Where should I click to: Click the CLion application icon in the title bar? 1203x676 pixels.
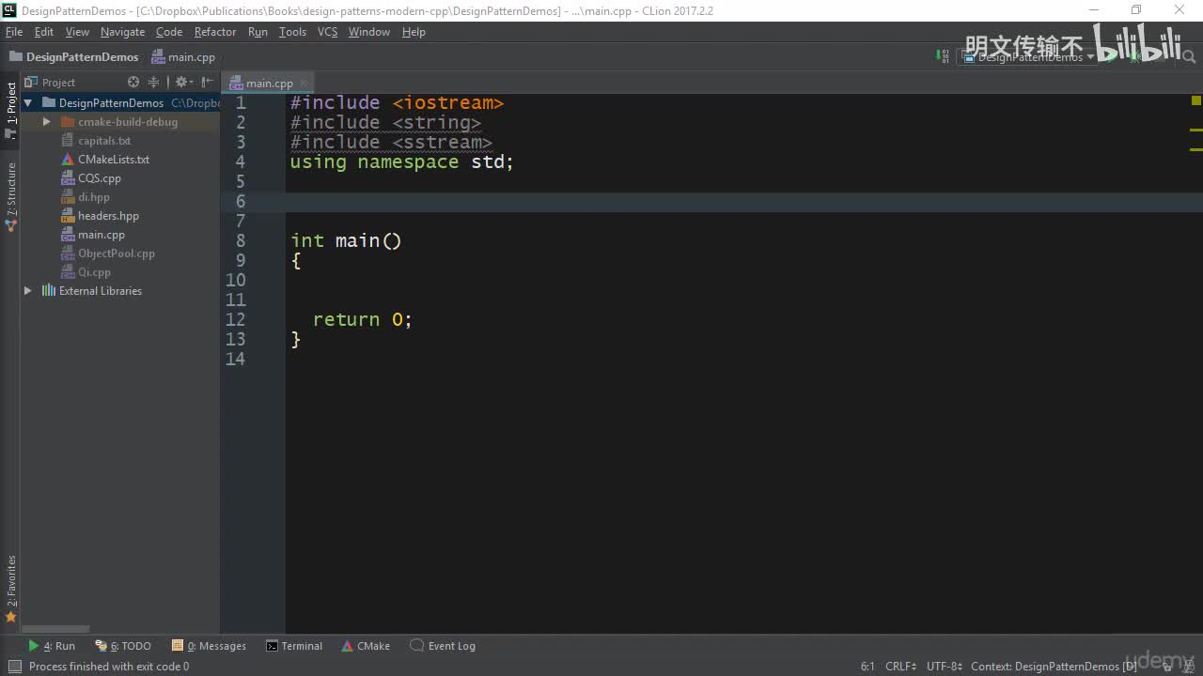[10, 10]
